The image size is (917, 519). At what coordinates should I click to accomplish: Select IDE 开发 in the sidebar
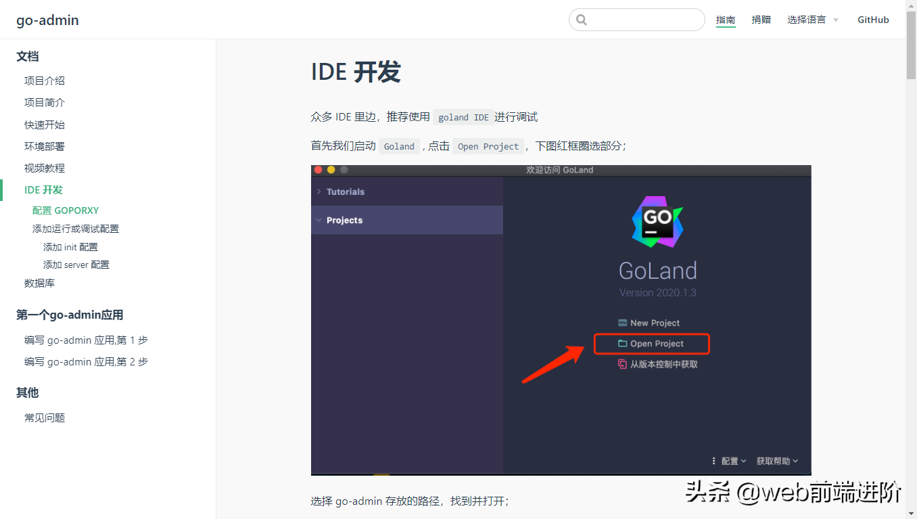coord(43,189)
